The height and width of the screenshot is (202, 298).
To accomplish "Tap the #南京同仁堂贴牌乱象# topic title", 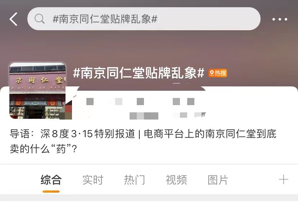I will (139, 73).
